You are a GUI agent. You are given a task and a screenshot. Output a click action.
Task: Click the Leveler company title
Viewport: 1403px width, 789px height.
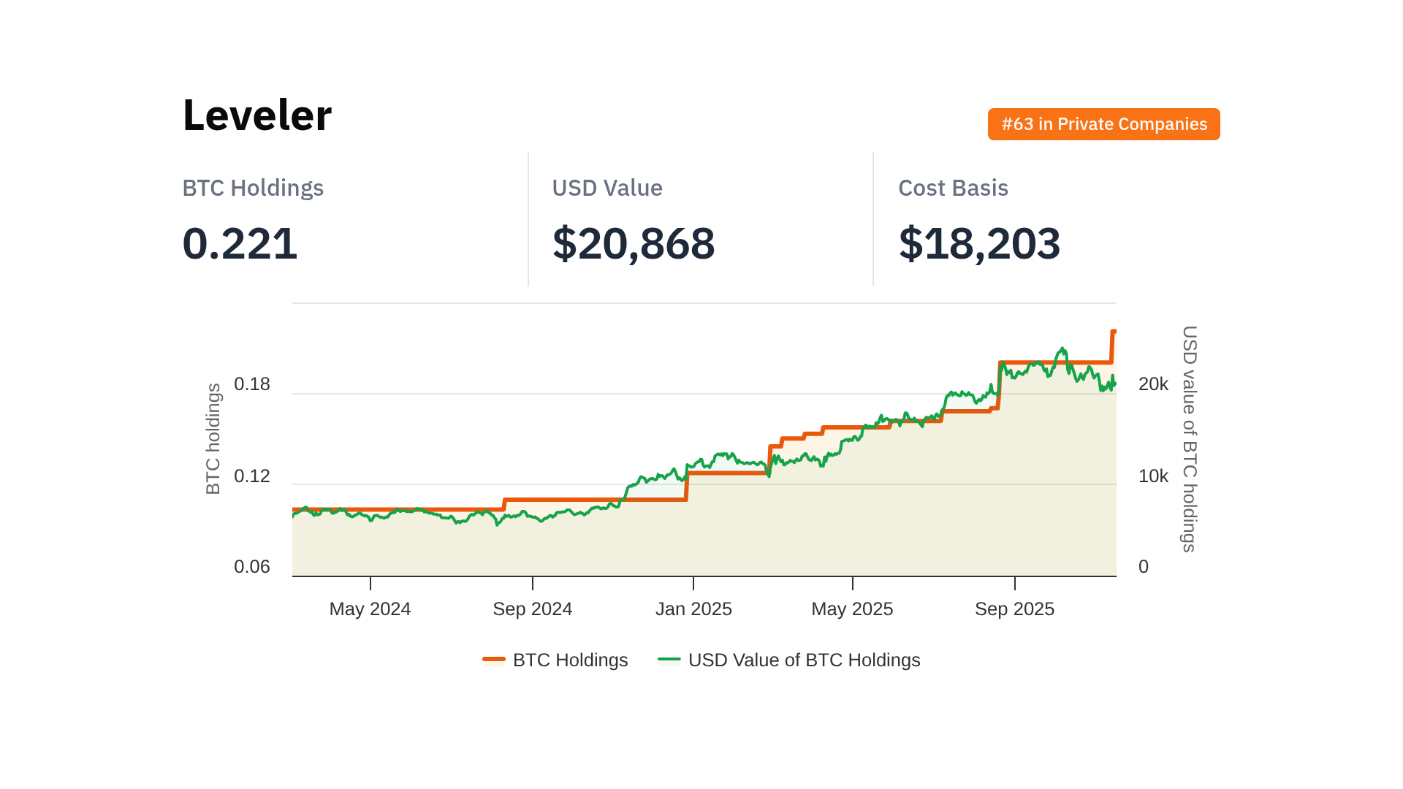pos(257,115)
